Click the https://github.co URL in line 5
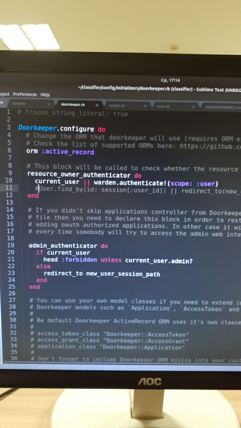The image size is (241, 428). tap(210, 146)
